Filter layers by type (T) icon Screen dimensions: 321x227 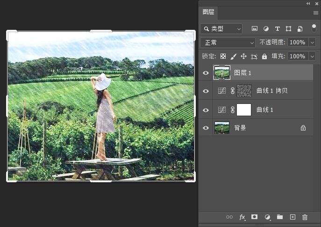[278, 28]
